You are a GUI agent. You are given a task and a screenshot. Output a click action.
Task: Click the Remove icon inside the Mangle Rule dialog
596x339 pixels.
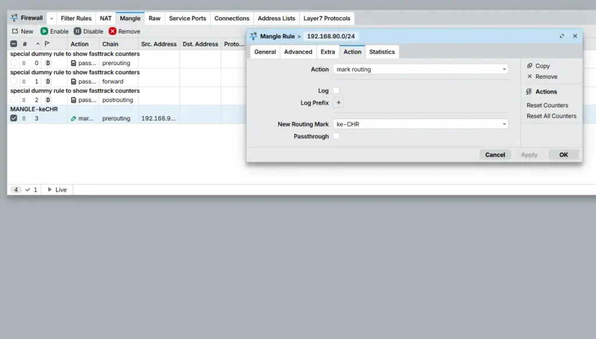tap(530, 76)
